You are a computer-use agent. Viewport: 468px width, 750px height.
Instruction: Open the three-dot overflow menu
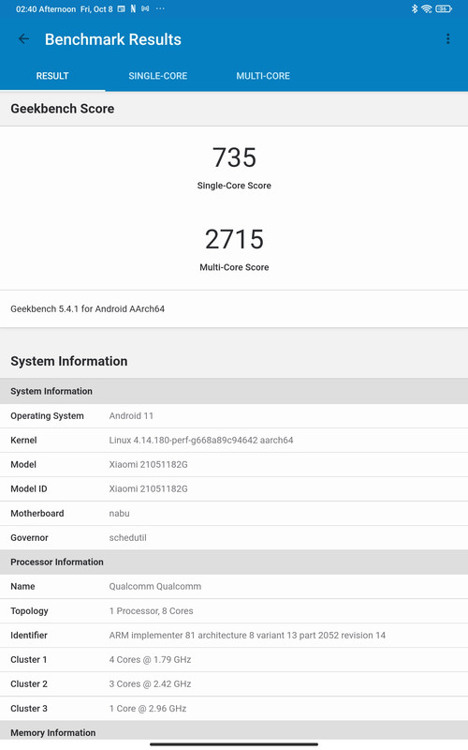(x=447, y=38)
